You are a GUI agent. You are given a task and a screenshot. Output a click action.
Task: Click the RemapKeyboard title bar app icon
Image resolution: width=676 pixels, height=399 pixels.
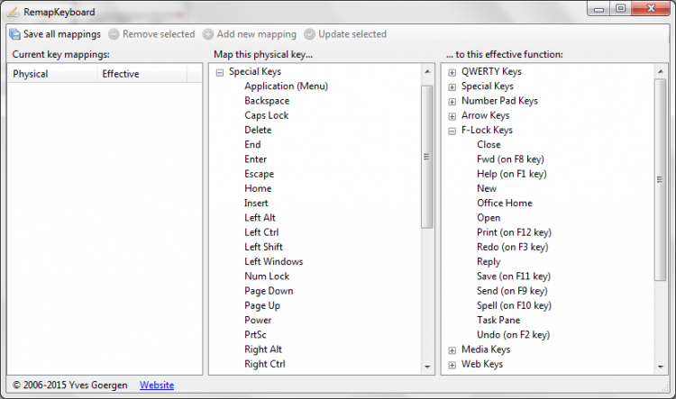click(x=13, y=12)
